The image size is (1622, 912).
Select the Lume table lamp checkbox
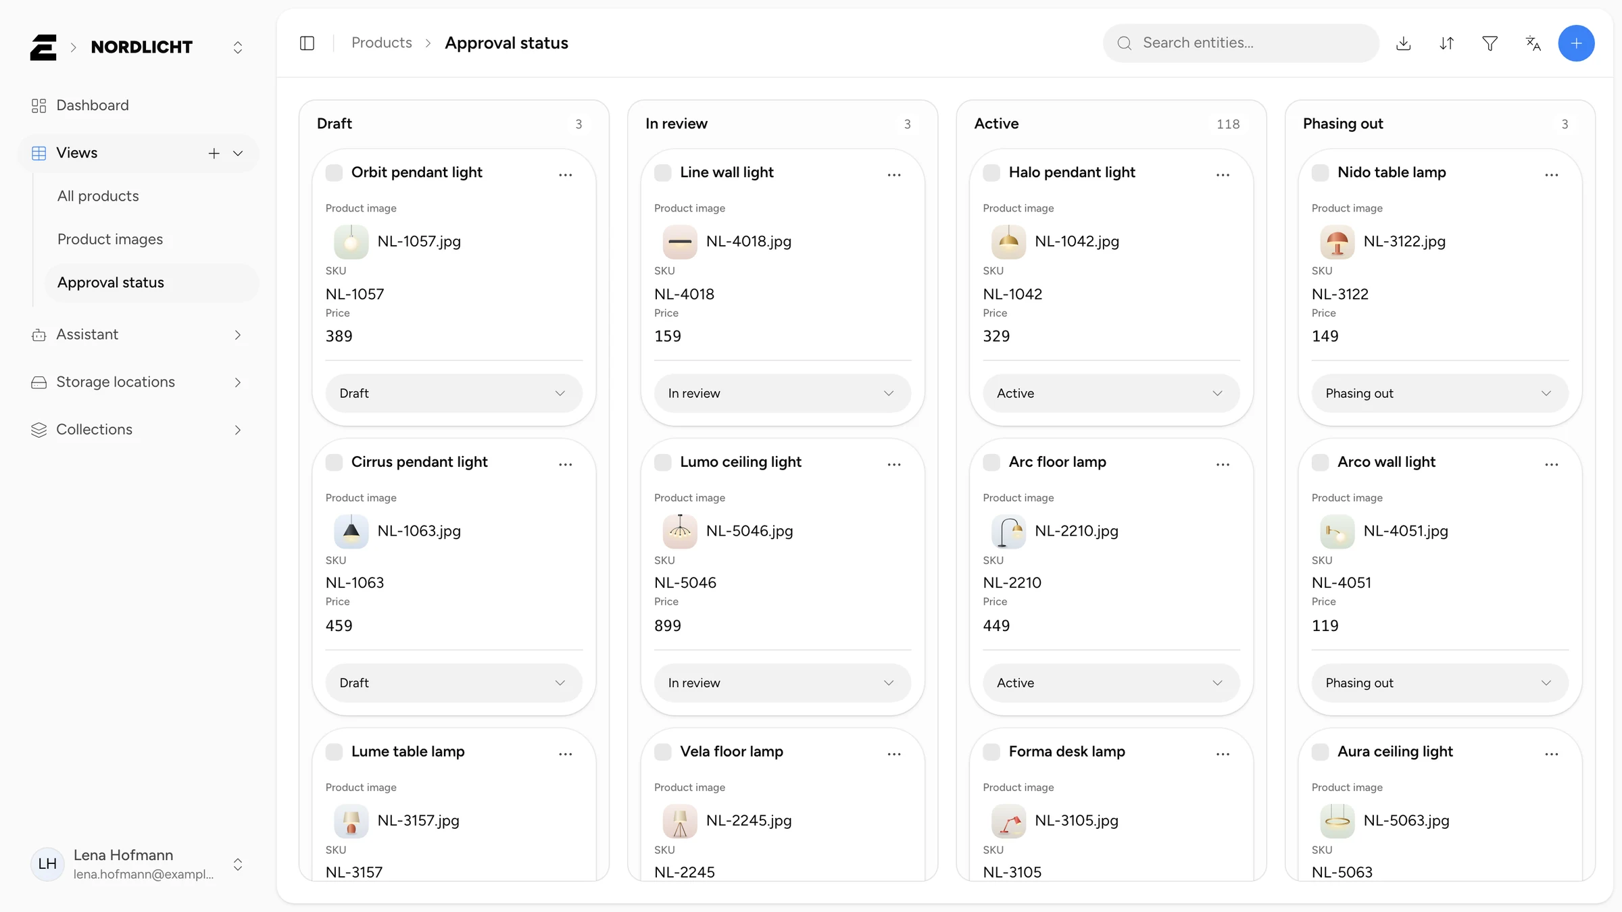334,751
